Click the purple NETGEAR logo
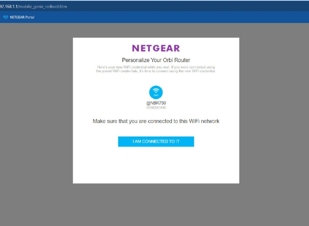 click(156, 48)
